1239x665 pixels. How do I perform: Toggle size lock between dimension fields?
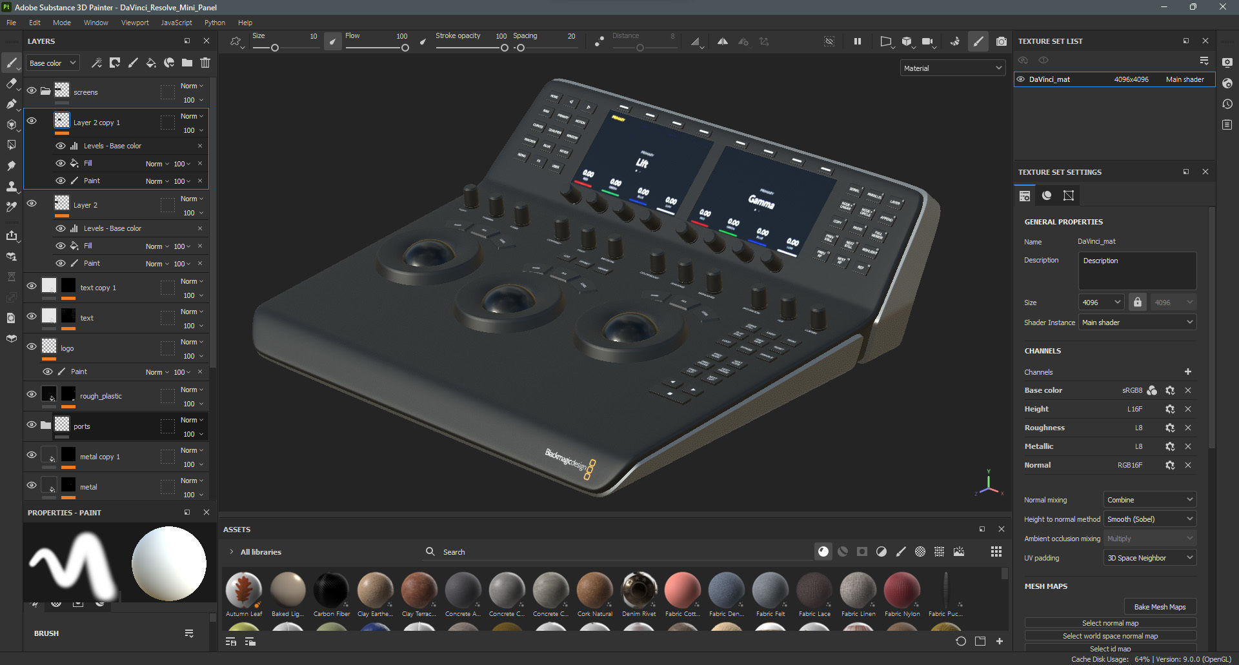1138,302
